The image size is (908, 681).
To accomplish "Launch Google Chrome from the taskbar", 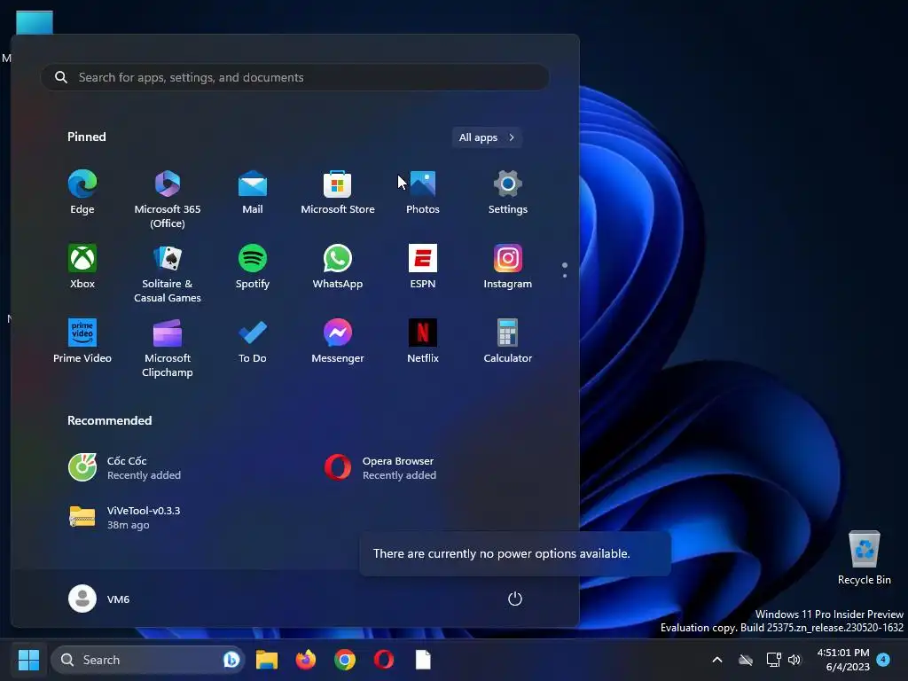I will click(345, 660).
